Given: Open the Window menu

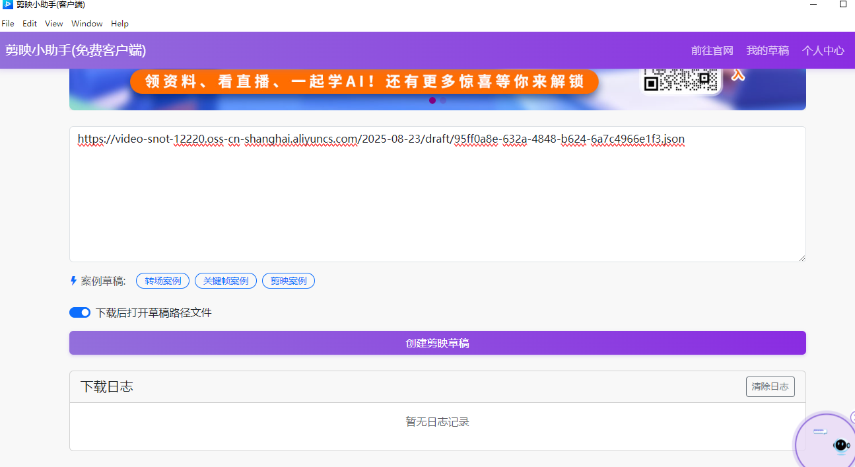Looking at the screenshot, I should 87,23.
